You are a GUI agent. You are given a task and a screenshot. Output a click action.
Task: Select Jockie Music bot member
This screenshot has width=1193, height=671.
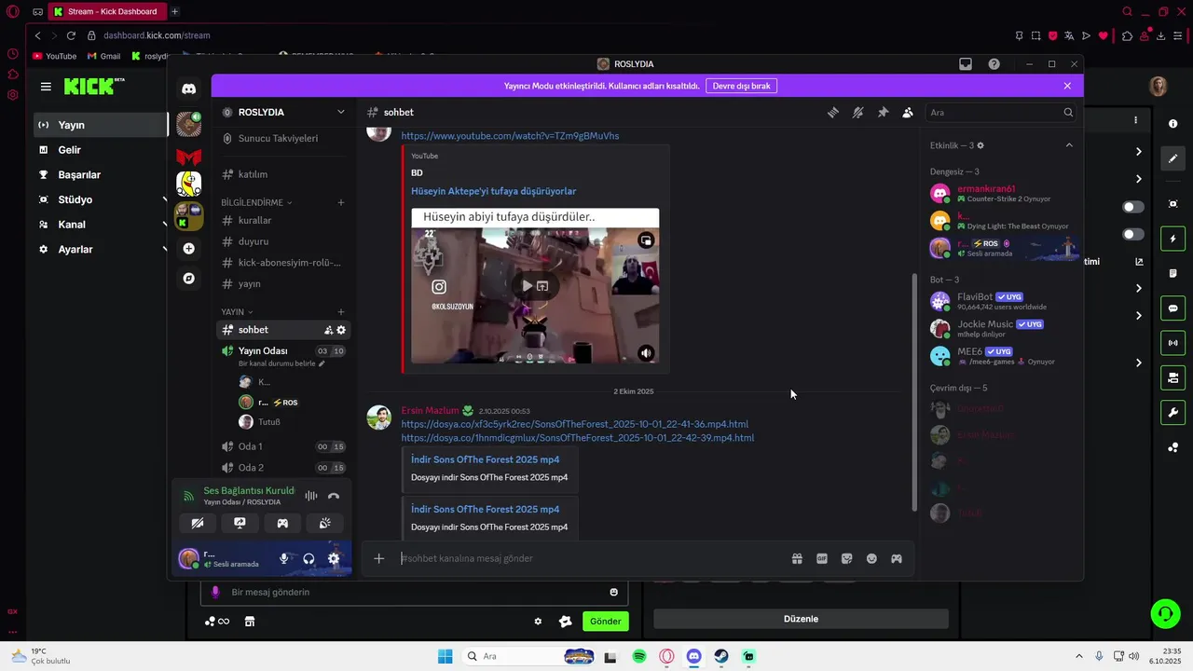pyautogui.click(x=1000, y=328)
